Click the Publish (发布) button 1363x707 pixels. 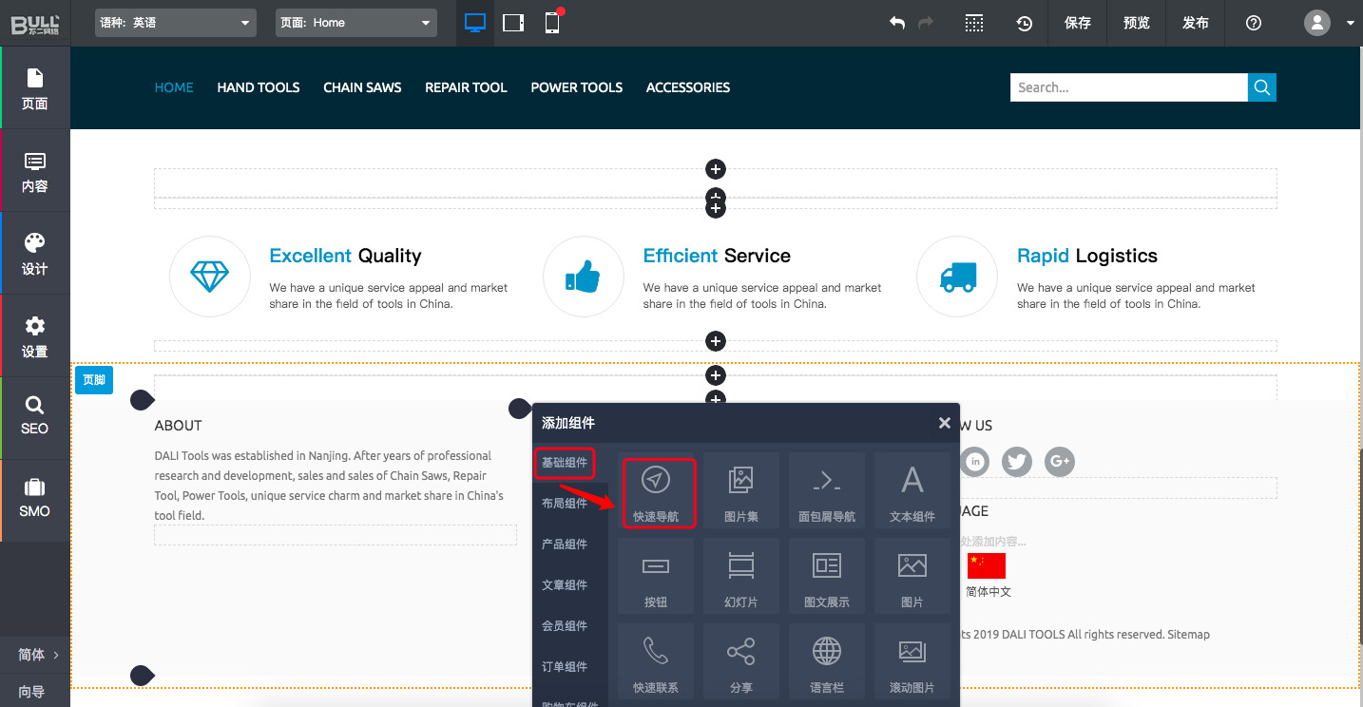pyautogui.click(x=1196, y=23)
